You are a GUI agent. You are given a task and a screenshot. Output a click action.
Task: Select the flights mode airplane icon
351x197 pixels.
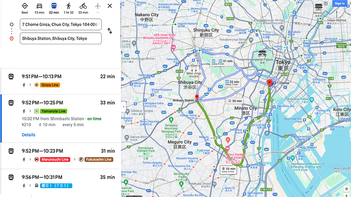(98, 6)
